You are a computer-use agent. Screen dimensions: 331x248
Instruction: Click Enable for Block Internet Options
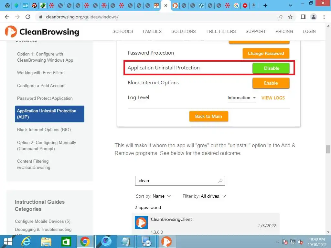[271, 83]
